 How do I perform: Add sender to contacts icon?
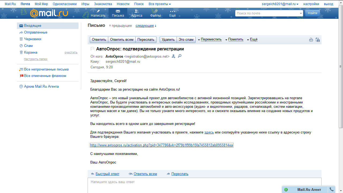tap(173, 56)
